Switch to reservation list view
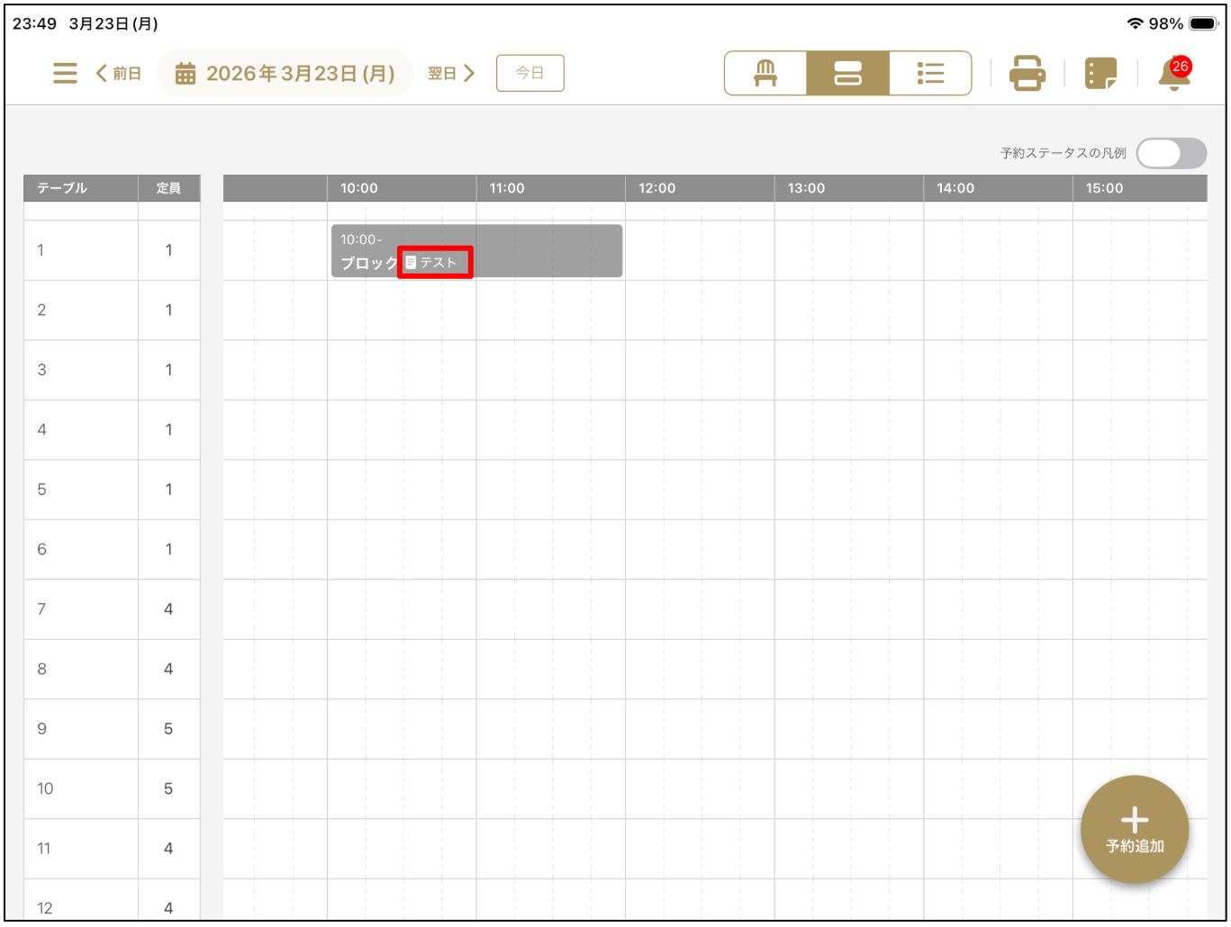1231x927 pixels. point(930,73)
